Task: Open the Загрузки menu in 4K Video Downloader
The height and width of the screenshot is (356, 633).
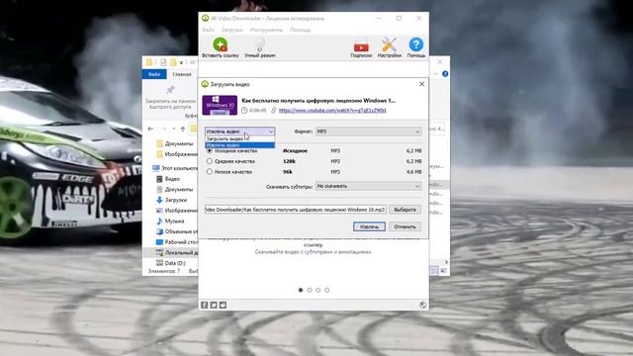Action: [232, 30]
